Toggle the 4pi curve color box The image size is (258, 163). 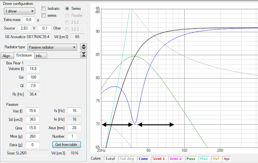(226, 158)
